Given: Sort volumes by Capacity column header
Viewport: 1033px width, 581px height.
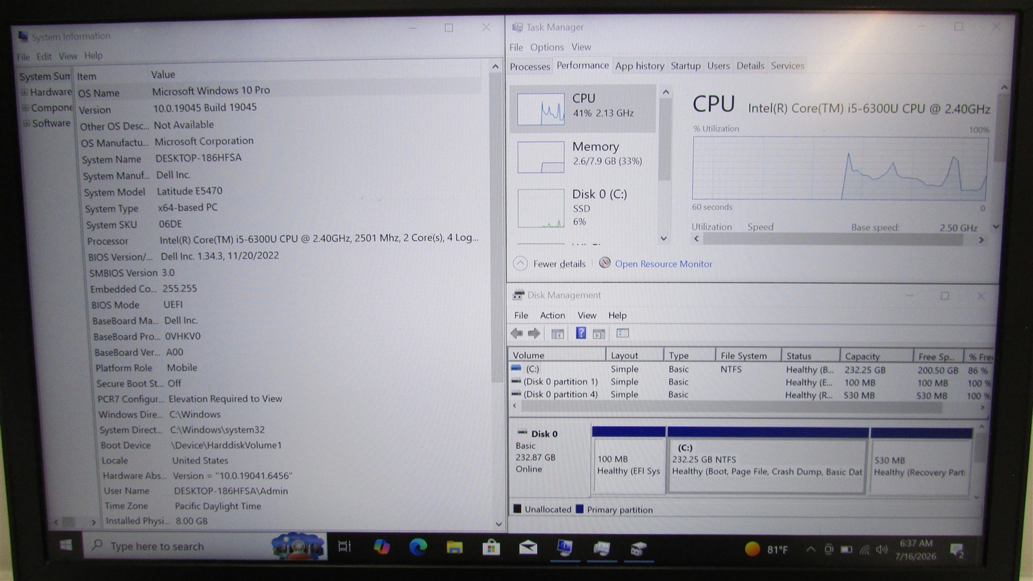Looking at the screenshot, I should coord(876,356).
